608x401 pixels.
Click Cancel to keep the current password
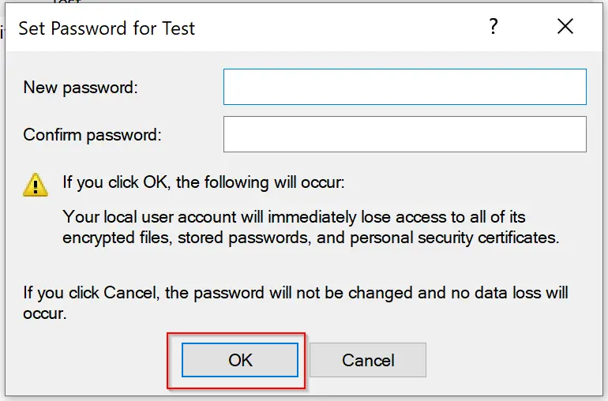[x=368, y=360]
